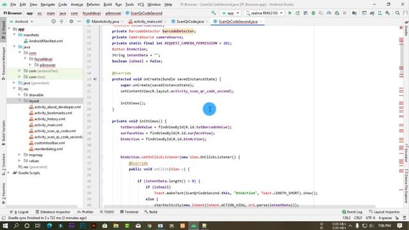Image resolution: width=409 pixels, height=230 pixels.
Task: Click the Debug app bug icon
Action: click(x=313, y=13)
